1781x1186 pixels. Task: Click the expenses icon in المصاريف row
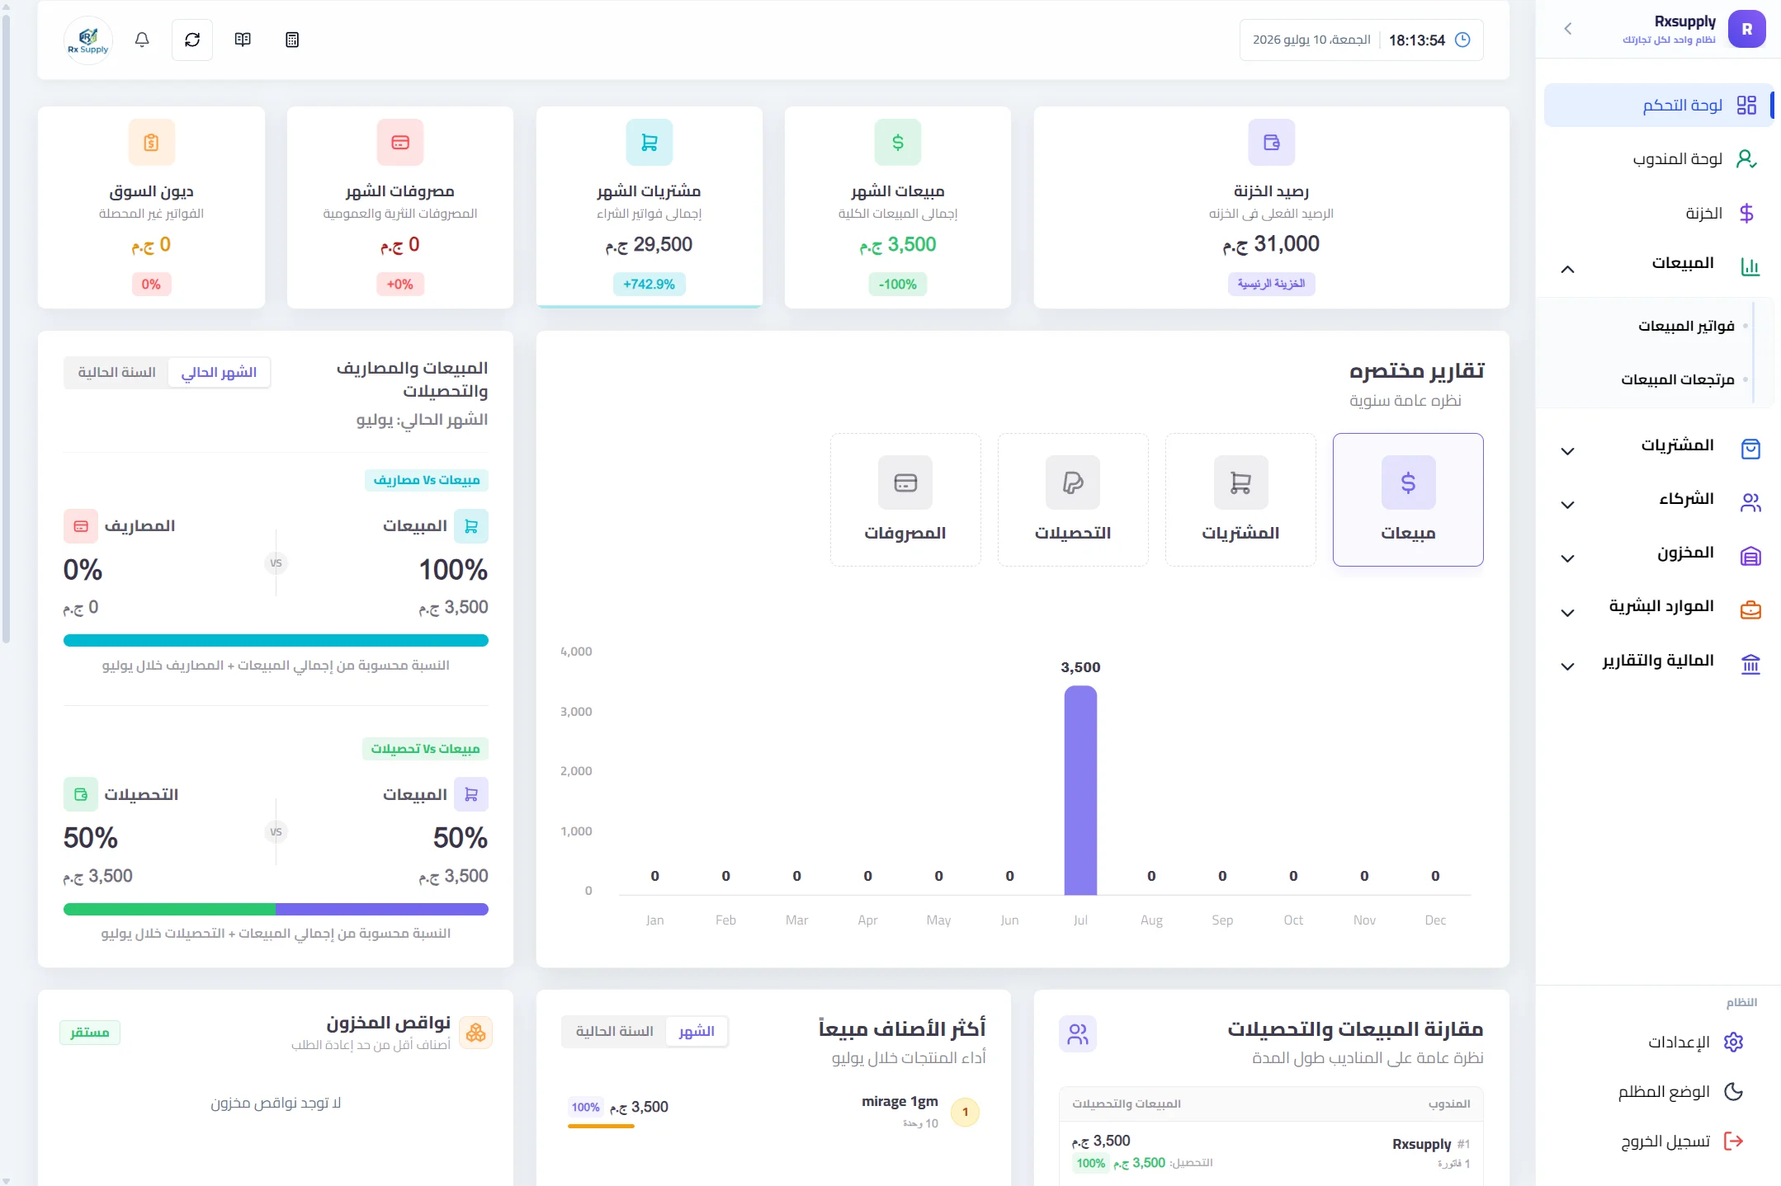point(81,526)
